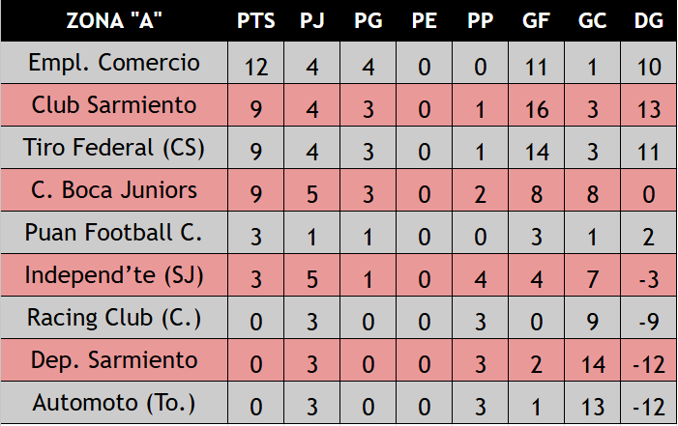This screenshot has width=678, height=426.
Task: Click the PE column header
Action: 424,21
